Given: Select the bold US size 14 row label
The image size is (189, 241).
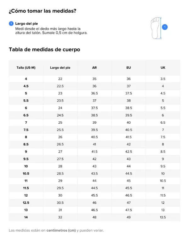Looking at the screenshot, I should pos(26,217).
